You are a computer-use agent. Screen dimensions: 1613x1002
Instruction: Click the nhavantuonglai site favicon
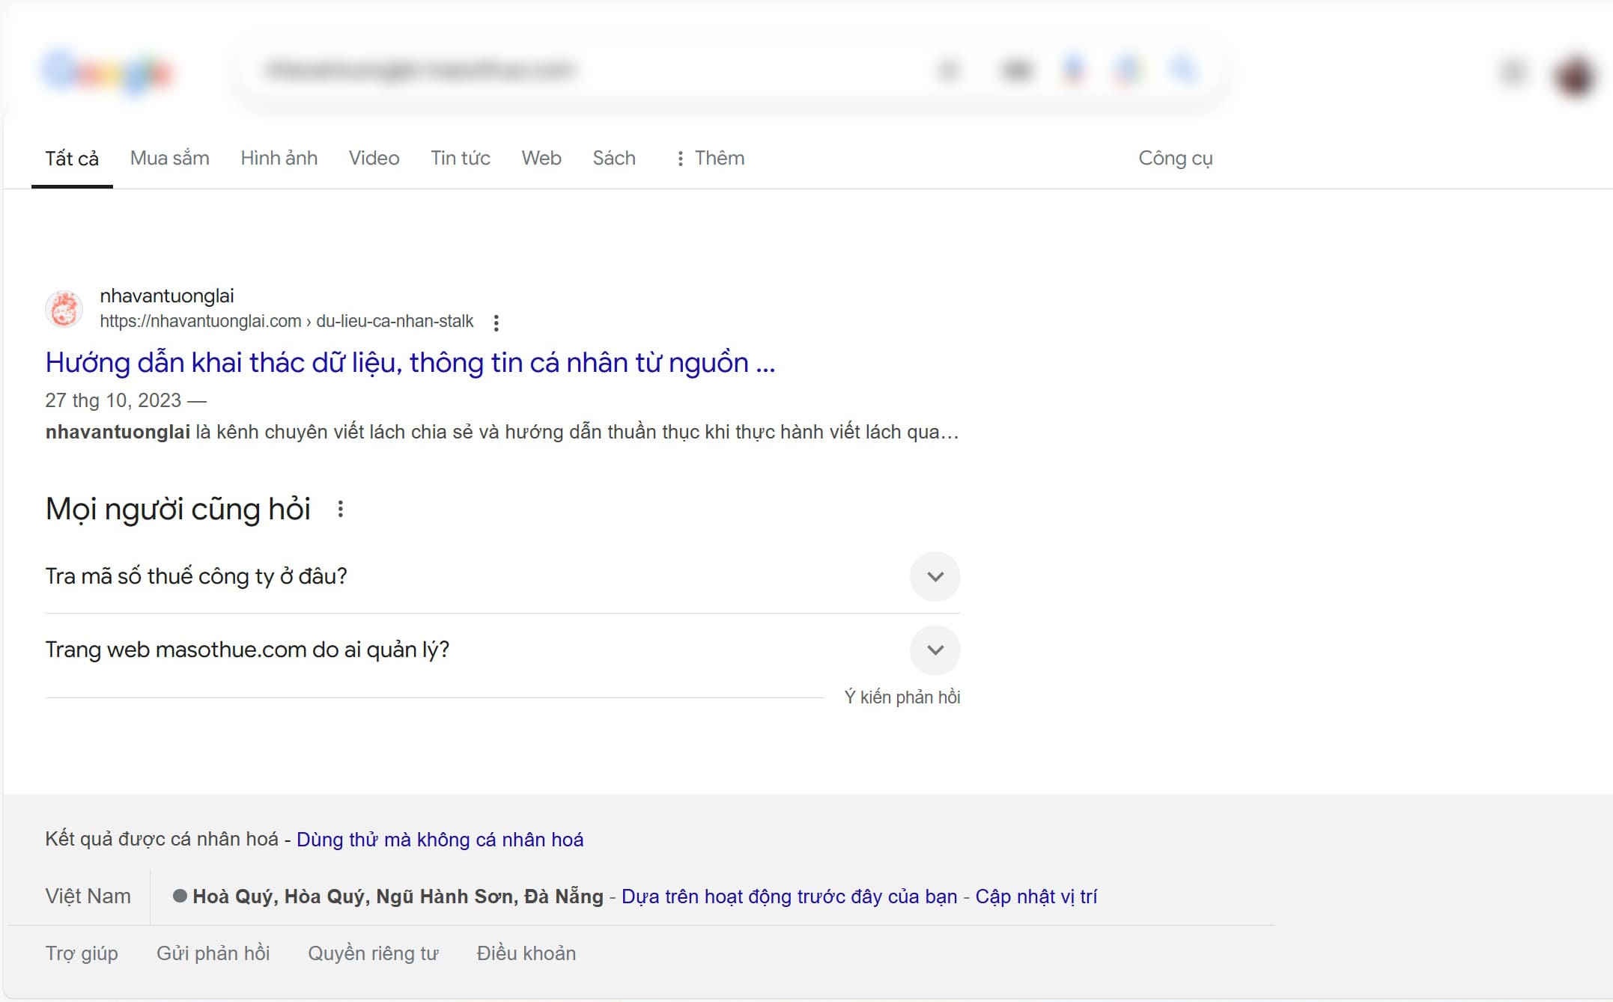[x=64, y=308]
